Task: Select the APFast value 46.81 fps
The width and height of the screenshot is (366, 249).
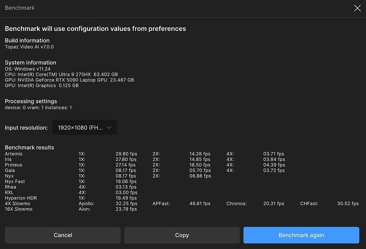Action: [x=200, y=203]
